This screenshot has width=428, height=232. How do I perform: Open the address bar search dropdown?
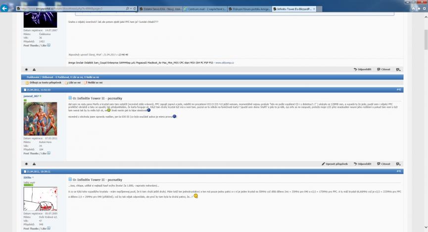pos(130,9)
